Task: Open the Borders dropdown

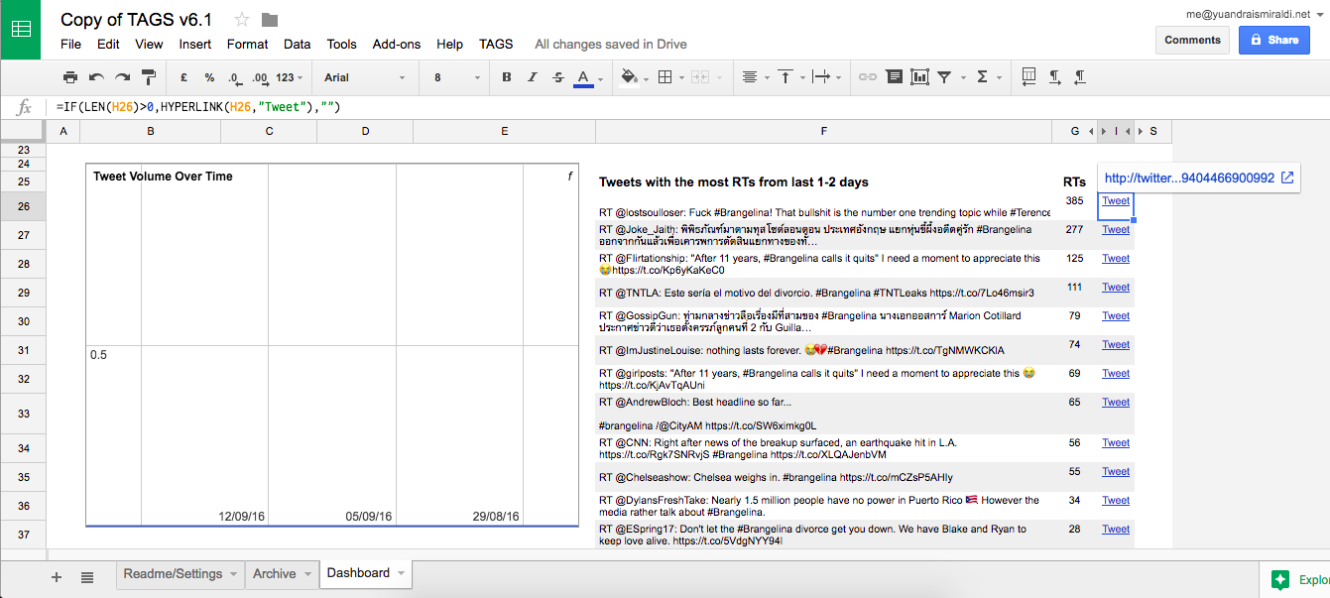Action: tap(669, 77)
